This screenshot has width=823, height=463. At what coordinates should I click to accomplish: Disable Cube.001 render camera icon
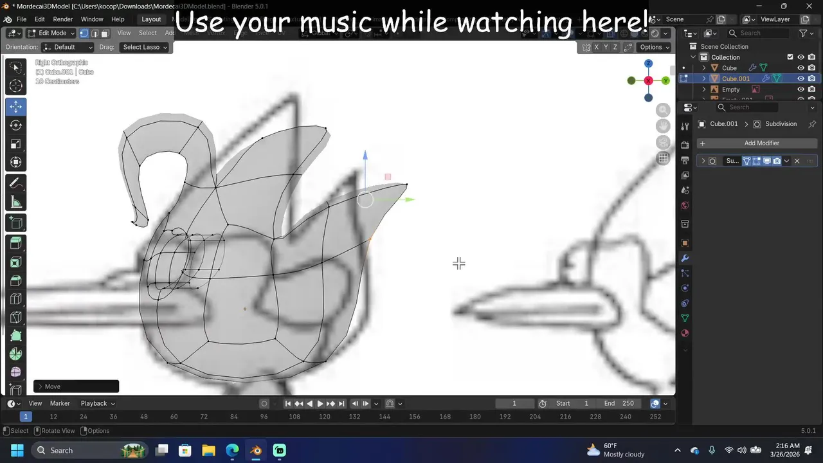click(x=811, y=78)
